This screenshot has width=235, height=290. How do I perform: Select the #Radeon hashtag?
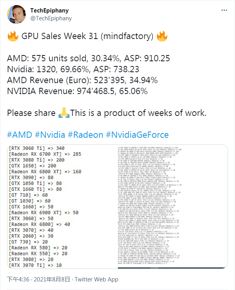pyautogui.click(x=85, y=135)
